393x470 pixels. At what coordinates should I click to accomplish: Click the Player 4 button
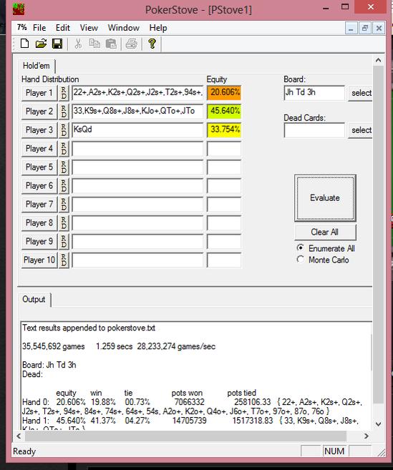pos(39,149)
